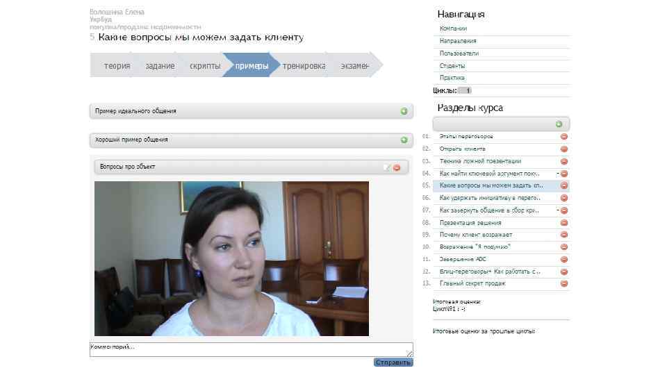Click the 'Отправить' submit button

(x=393, y=362)
